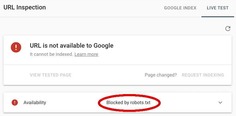Viewport: 236px width, 116px height.
Task: Click the REQUEST INDEXING button
Action: pyautogui.click(x=203, y=75)
